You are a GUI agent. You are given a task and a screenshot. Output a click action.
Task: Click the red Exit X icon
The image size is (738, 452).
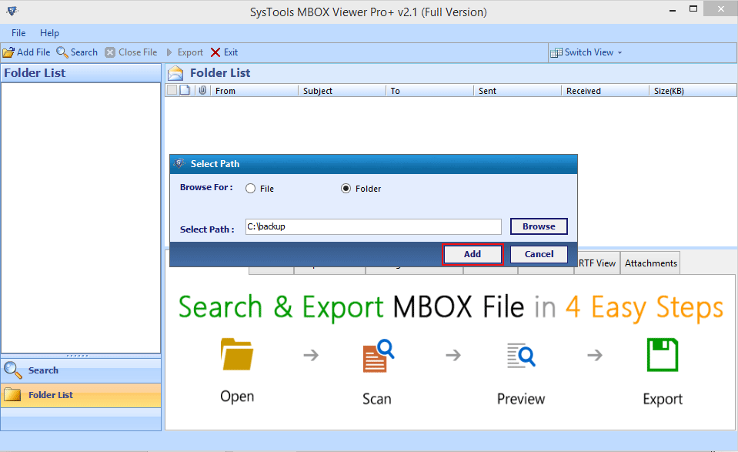coord(215,52)
